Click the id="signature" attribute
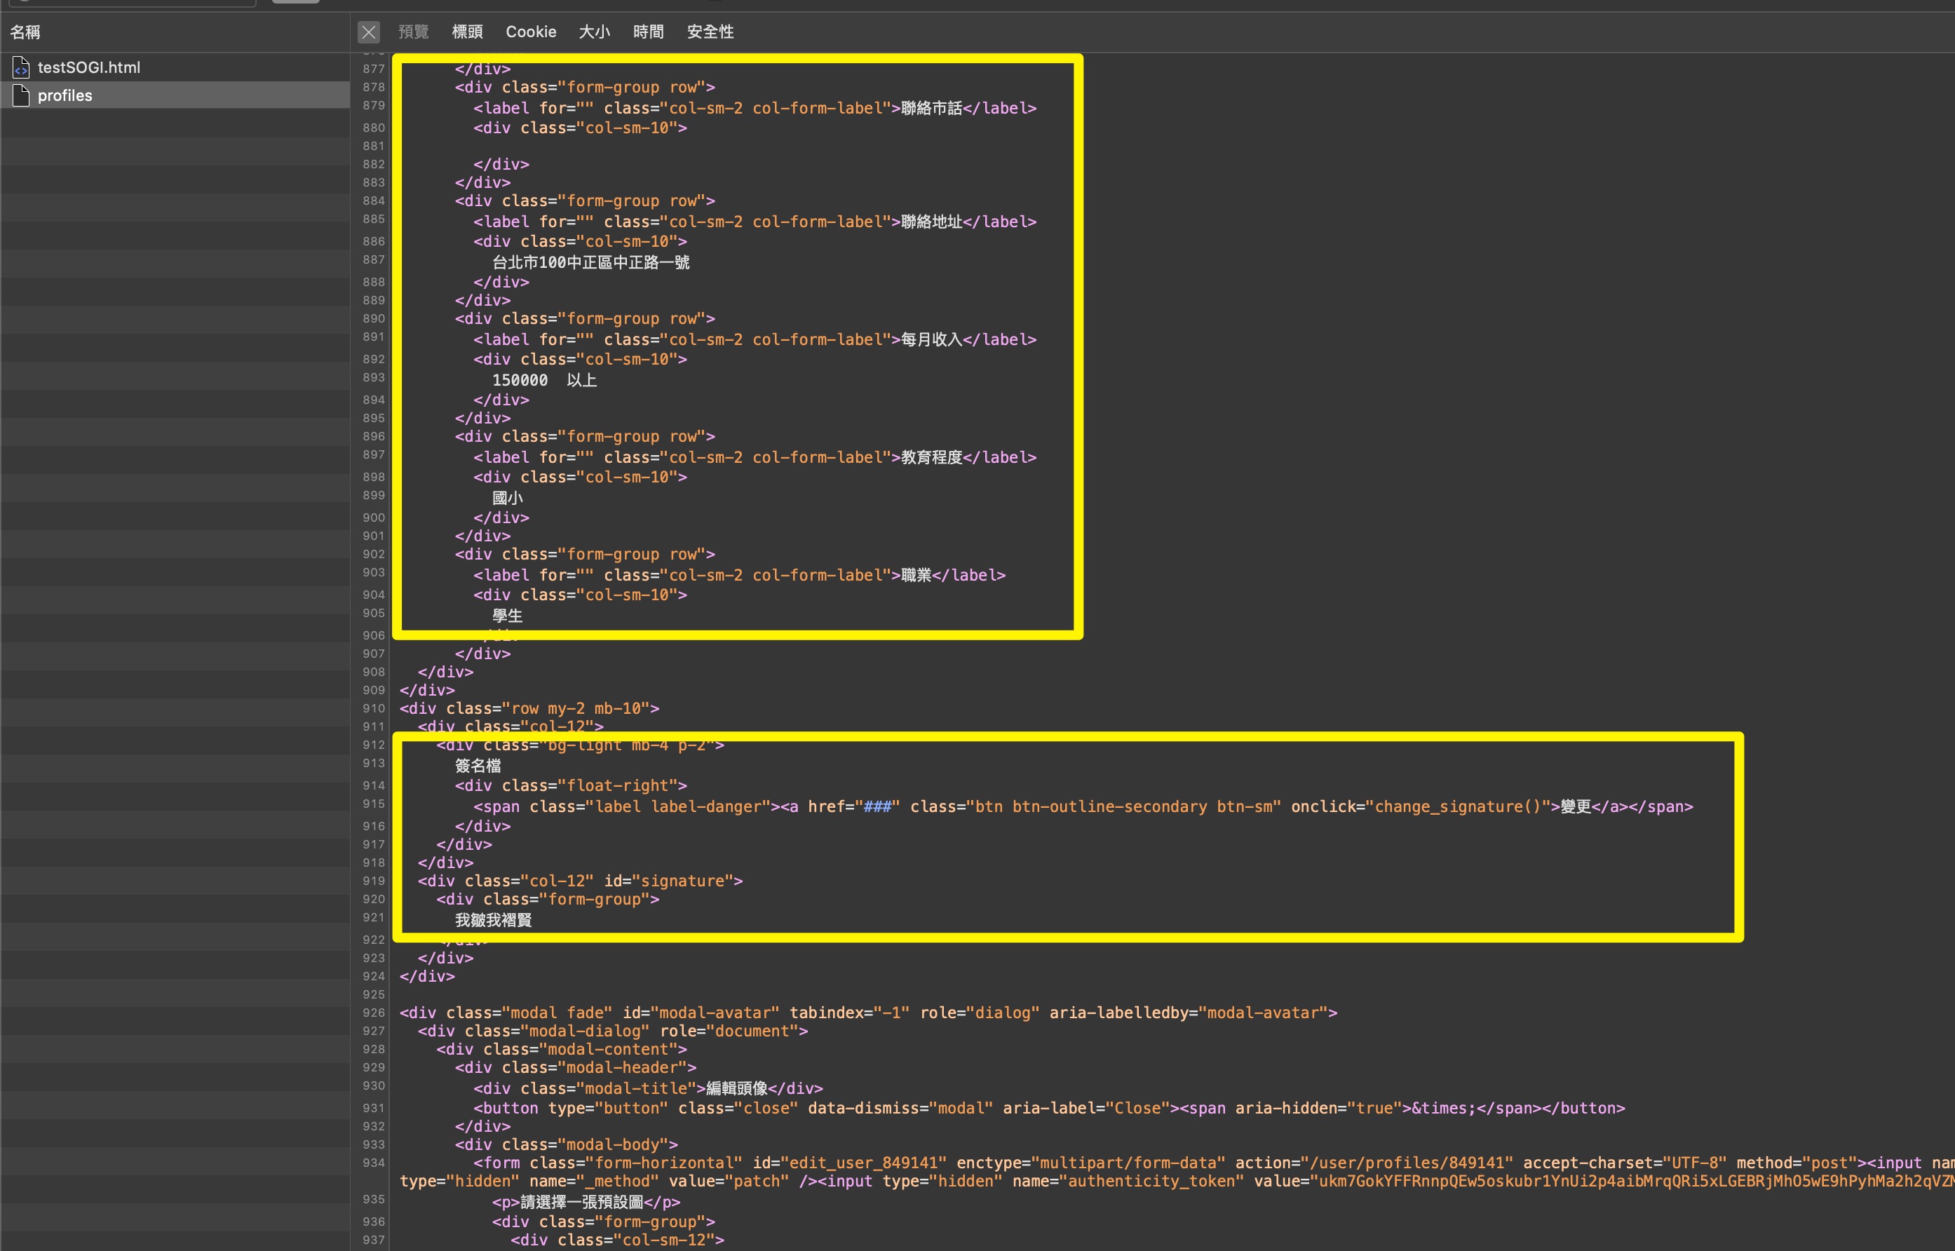The image size is (1955, 1251). [x=668, y=881]
